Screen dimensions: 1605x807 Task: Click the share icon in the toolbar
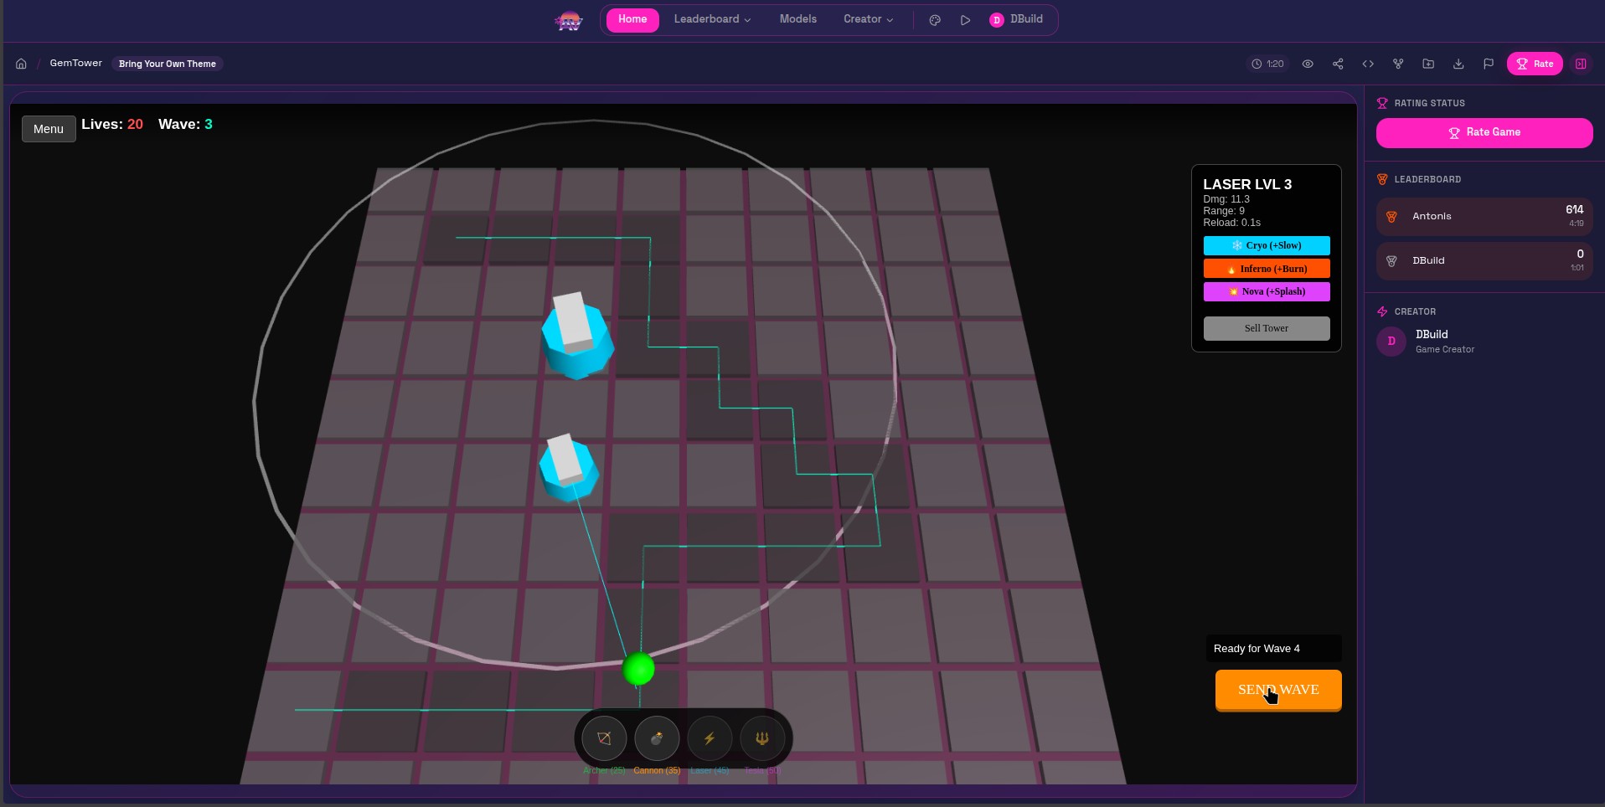1338,64
